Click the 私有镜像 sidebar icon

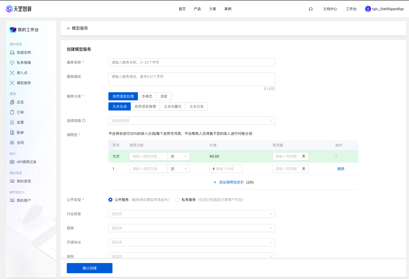(12, 63)
